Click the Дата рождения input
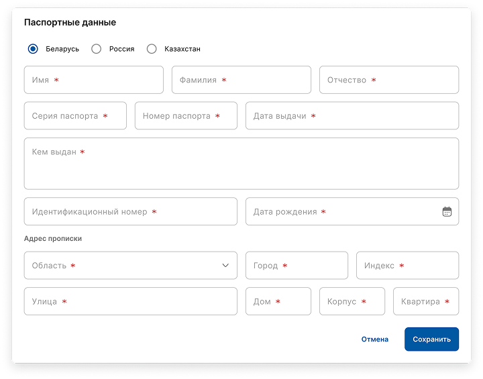This screenshot has height=379, width=483. pyautogui.click(x=352, y=211)
